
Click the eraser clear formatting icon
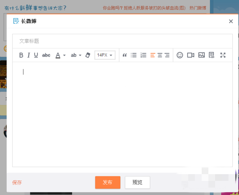[x=88, y=55]
